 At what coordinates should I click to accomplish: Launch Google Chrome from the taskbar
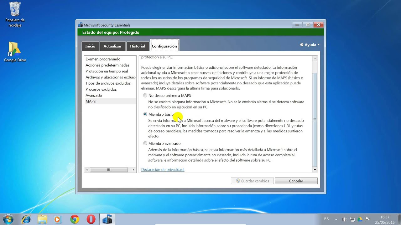75,219
